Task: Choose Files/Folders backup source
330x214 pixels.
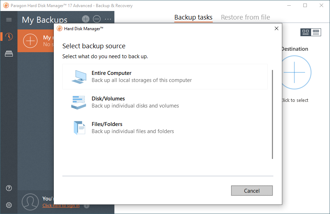Action: [165, 128]
